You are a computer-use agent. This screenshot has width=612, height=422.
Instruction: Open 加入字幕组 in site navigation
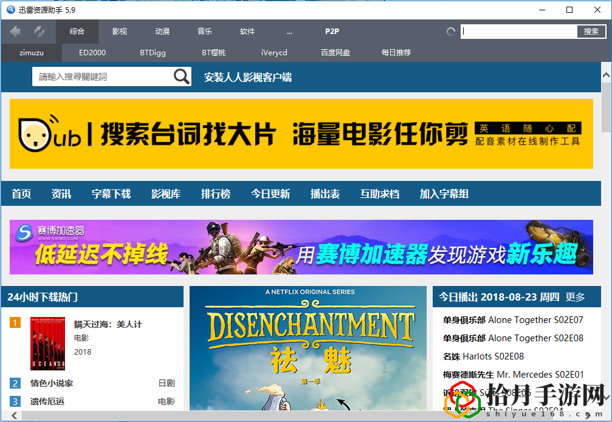444,194
